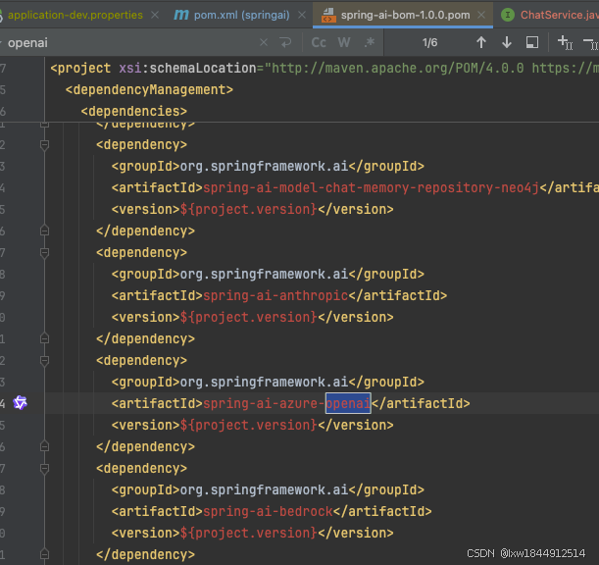Collapse fold marker at bedrock closing dependency tag
The width and height of the screenshot is (599, 565).
coord(44,554)
